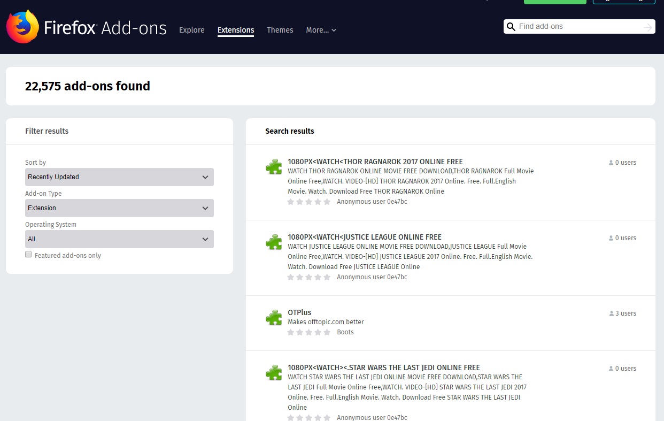Open the Sort by Recently Updated dropdown
The width and height of the screenshot is (664, 421).
[x=119, y=177]
